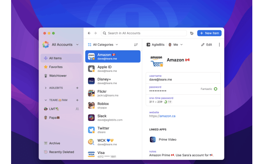Go forward with the right arrow
This screenshot has width=263, height=164.
95,33
